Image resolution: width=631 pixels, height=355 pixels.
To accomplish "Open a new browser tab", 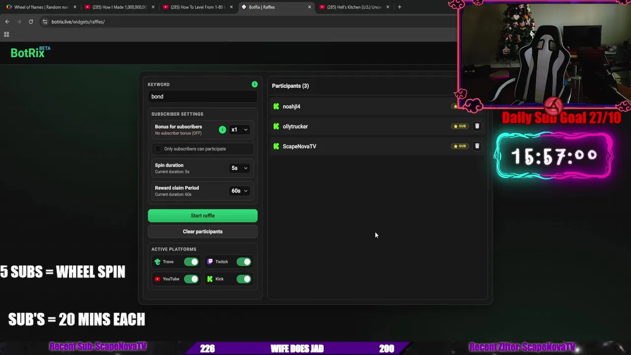I will pos(399,7).
